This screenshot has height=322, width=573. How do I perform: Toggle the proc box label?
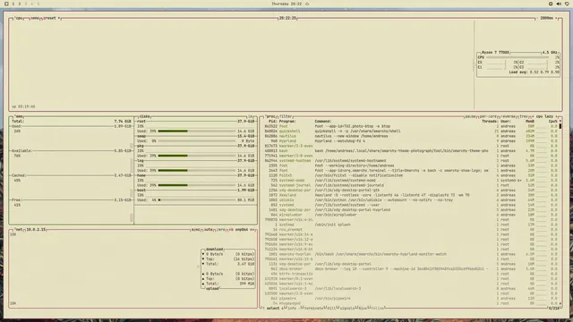(270, 116)
